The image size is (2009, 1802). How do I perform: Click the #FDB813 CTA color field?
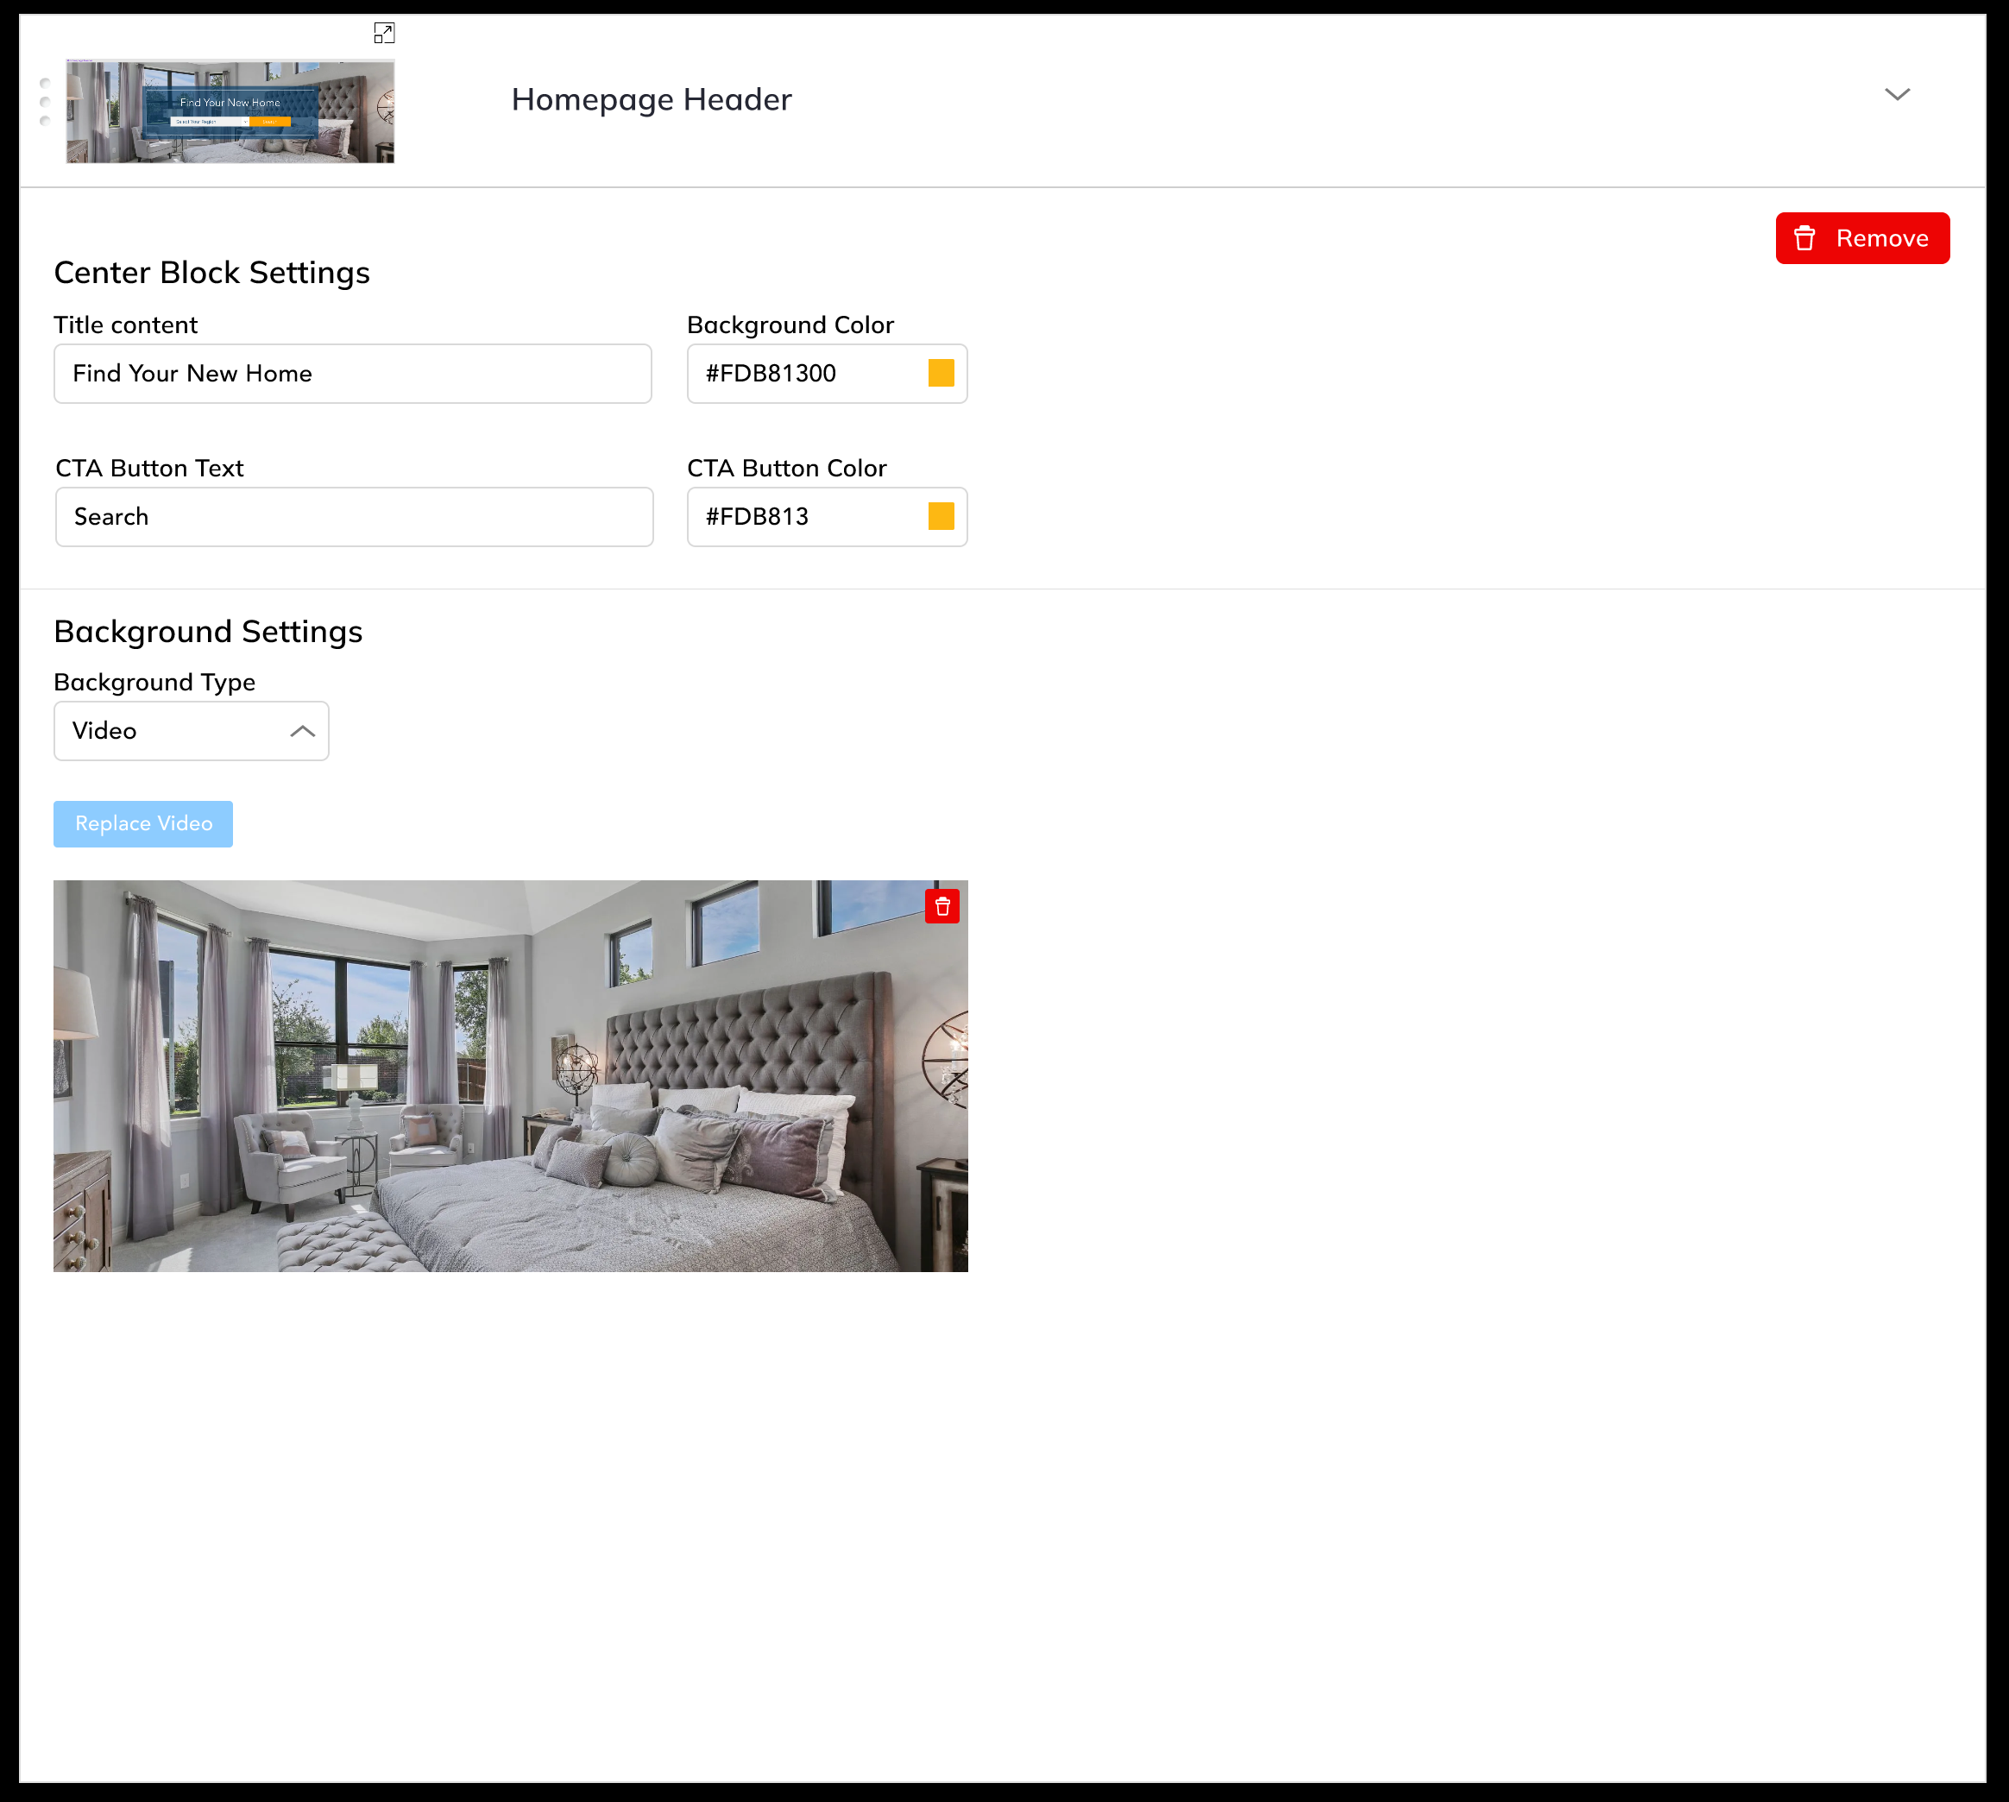tap(802, 517)
